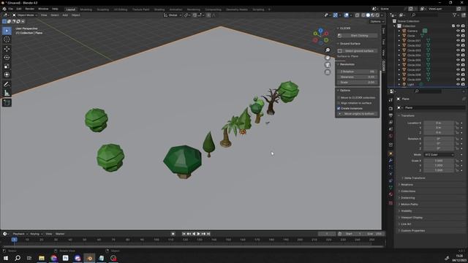Open the Render menu
Viewport: 468px width, 263px height.
(29, 9)
